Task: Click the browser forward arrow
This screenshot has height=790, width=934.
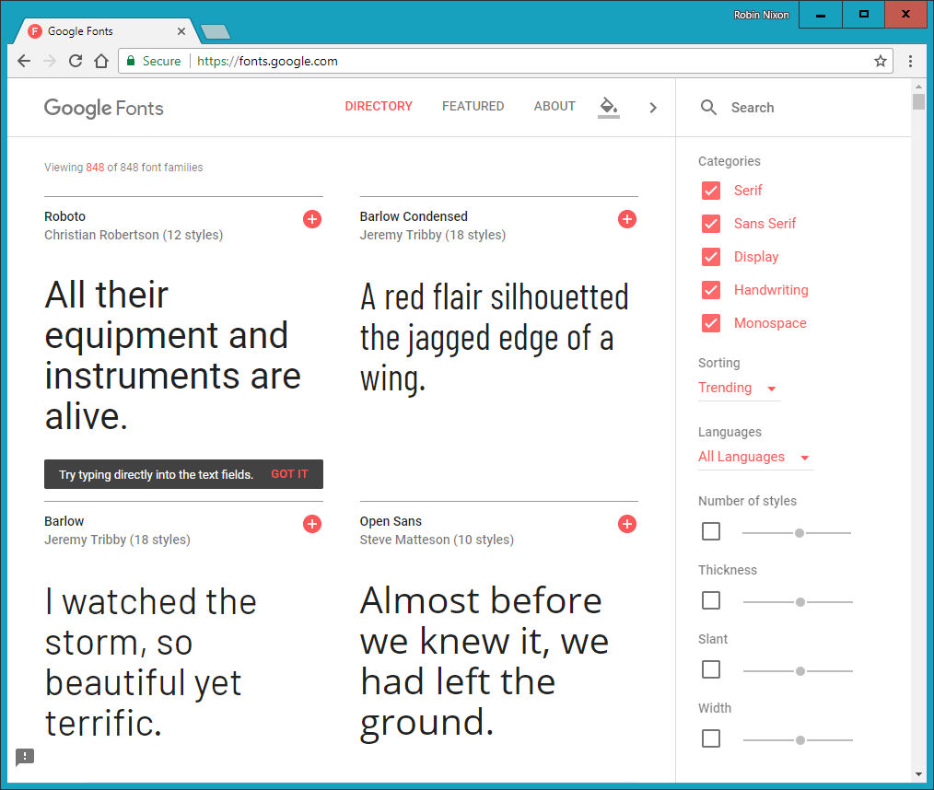Action: tap(50, 61)
